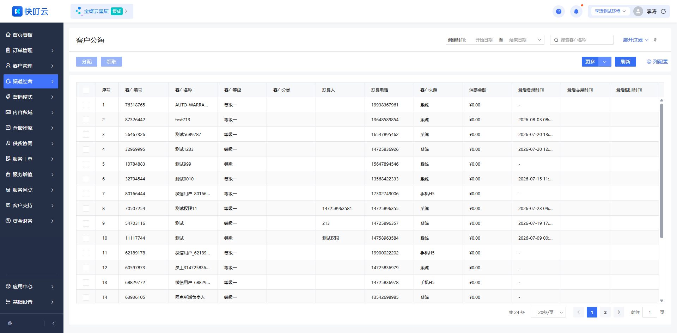
Task: Open the 创建时间 date range arrow
Action: 539,40
